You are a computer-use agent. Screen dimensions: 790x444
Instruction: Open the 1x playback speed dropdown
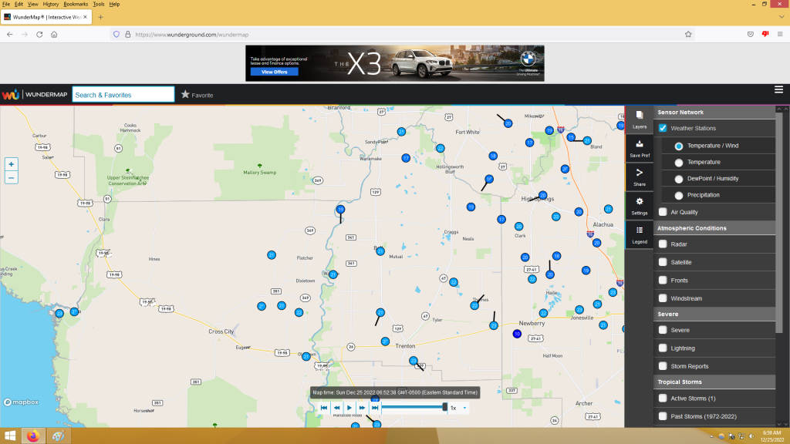458,408
